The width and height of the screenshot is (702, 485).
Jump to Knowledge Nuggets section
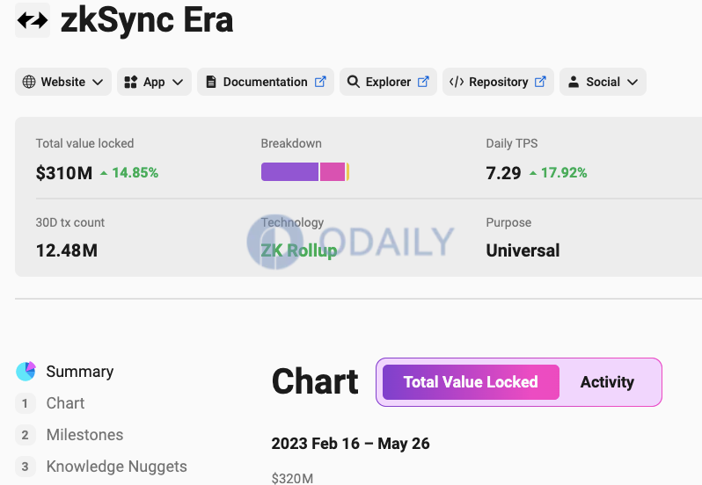(116, 467)
